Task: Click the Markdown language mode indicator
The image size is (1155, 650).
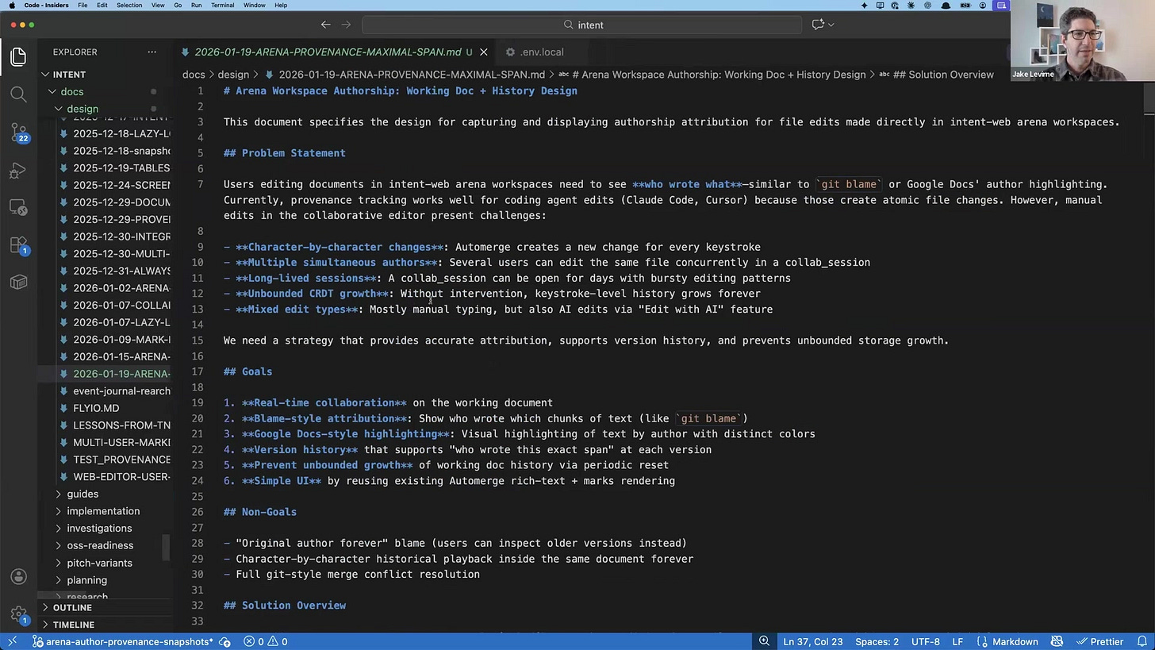Action: (x=1015, y=641)
